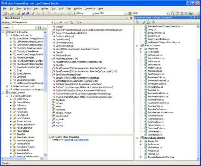Click Solution Explorer Refresh icon
Image resolution: width=201 pixels, height=166 pixels.
(148, 22)
